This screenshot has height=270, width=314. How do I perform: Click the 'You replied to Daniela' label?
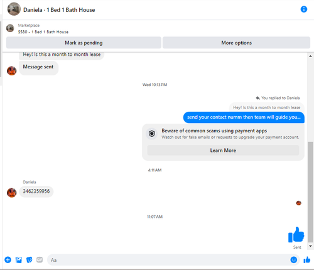pos(280,98)
